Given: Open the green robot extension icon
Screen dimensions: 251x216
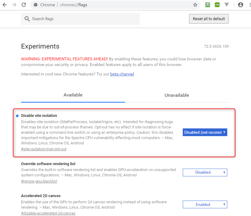Looking at the screenshot, I should tap(208, 5).
